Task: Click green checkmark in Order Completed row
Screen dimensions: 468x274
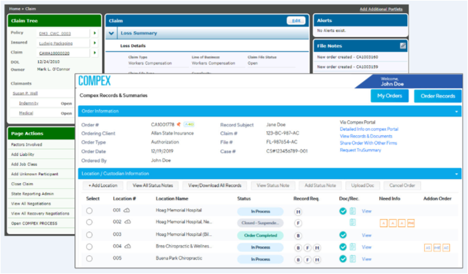Action: tap(343, 235)
